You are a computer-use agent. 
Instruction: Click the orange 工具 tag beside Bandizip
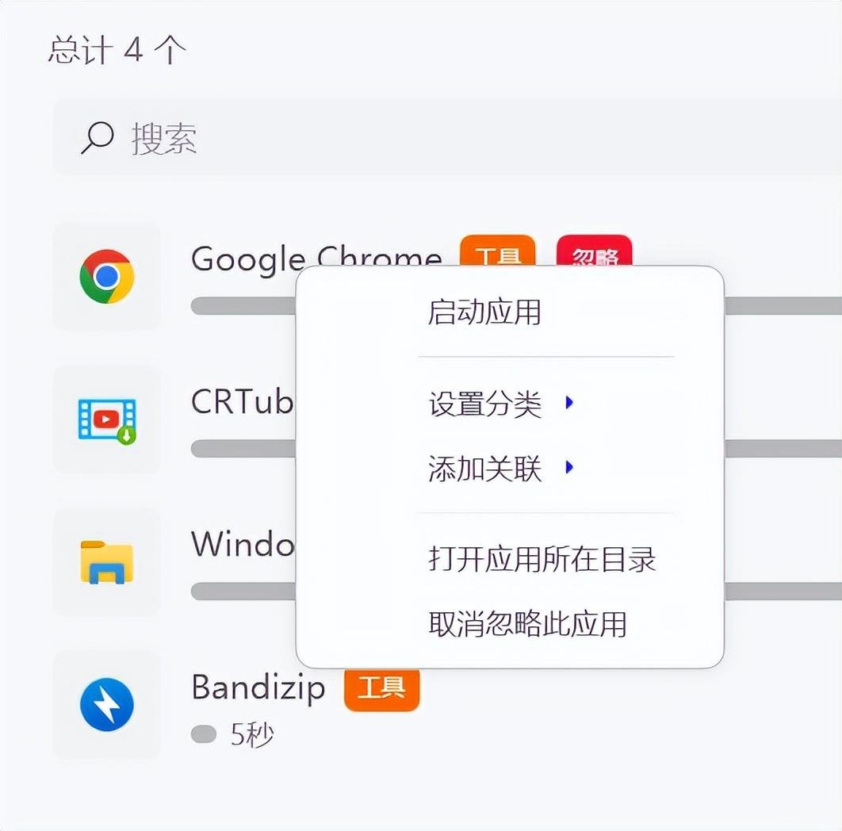coord(381,688)
